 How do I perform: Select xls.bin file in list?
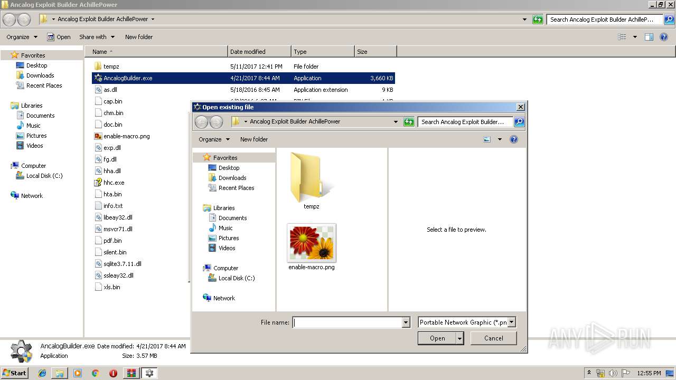pyautogui.click(x=107, y=287)
